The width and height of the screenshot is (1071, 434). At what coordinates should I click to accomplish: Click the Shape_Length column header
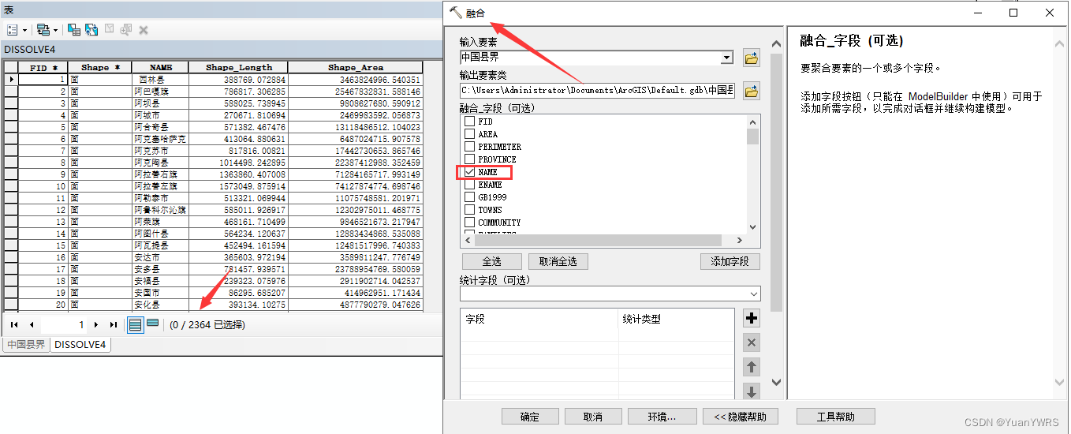tap(239, 68)
